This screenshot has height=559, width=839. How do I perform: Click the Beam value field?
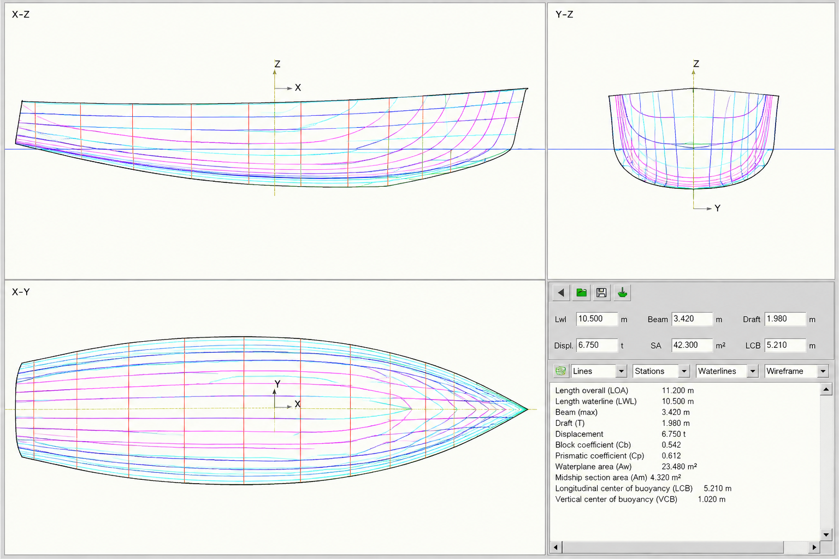pos(692,319)
